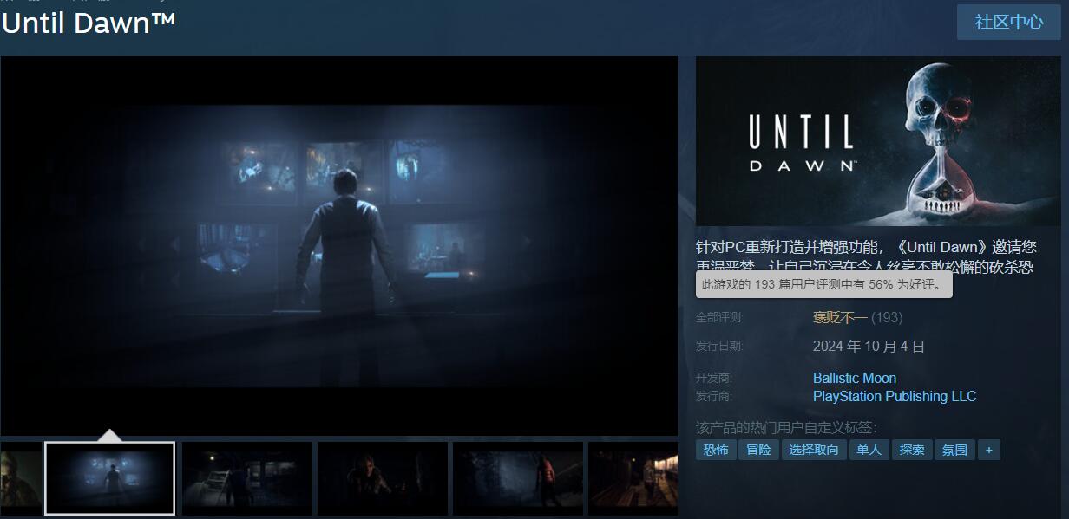This screenshot has height=519, width=1069.
Task: Click the large main media preview
Action: [338, 245]
